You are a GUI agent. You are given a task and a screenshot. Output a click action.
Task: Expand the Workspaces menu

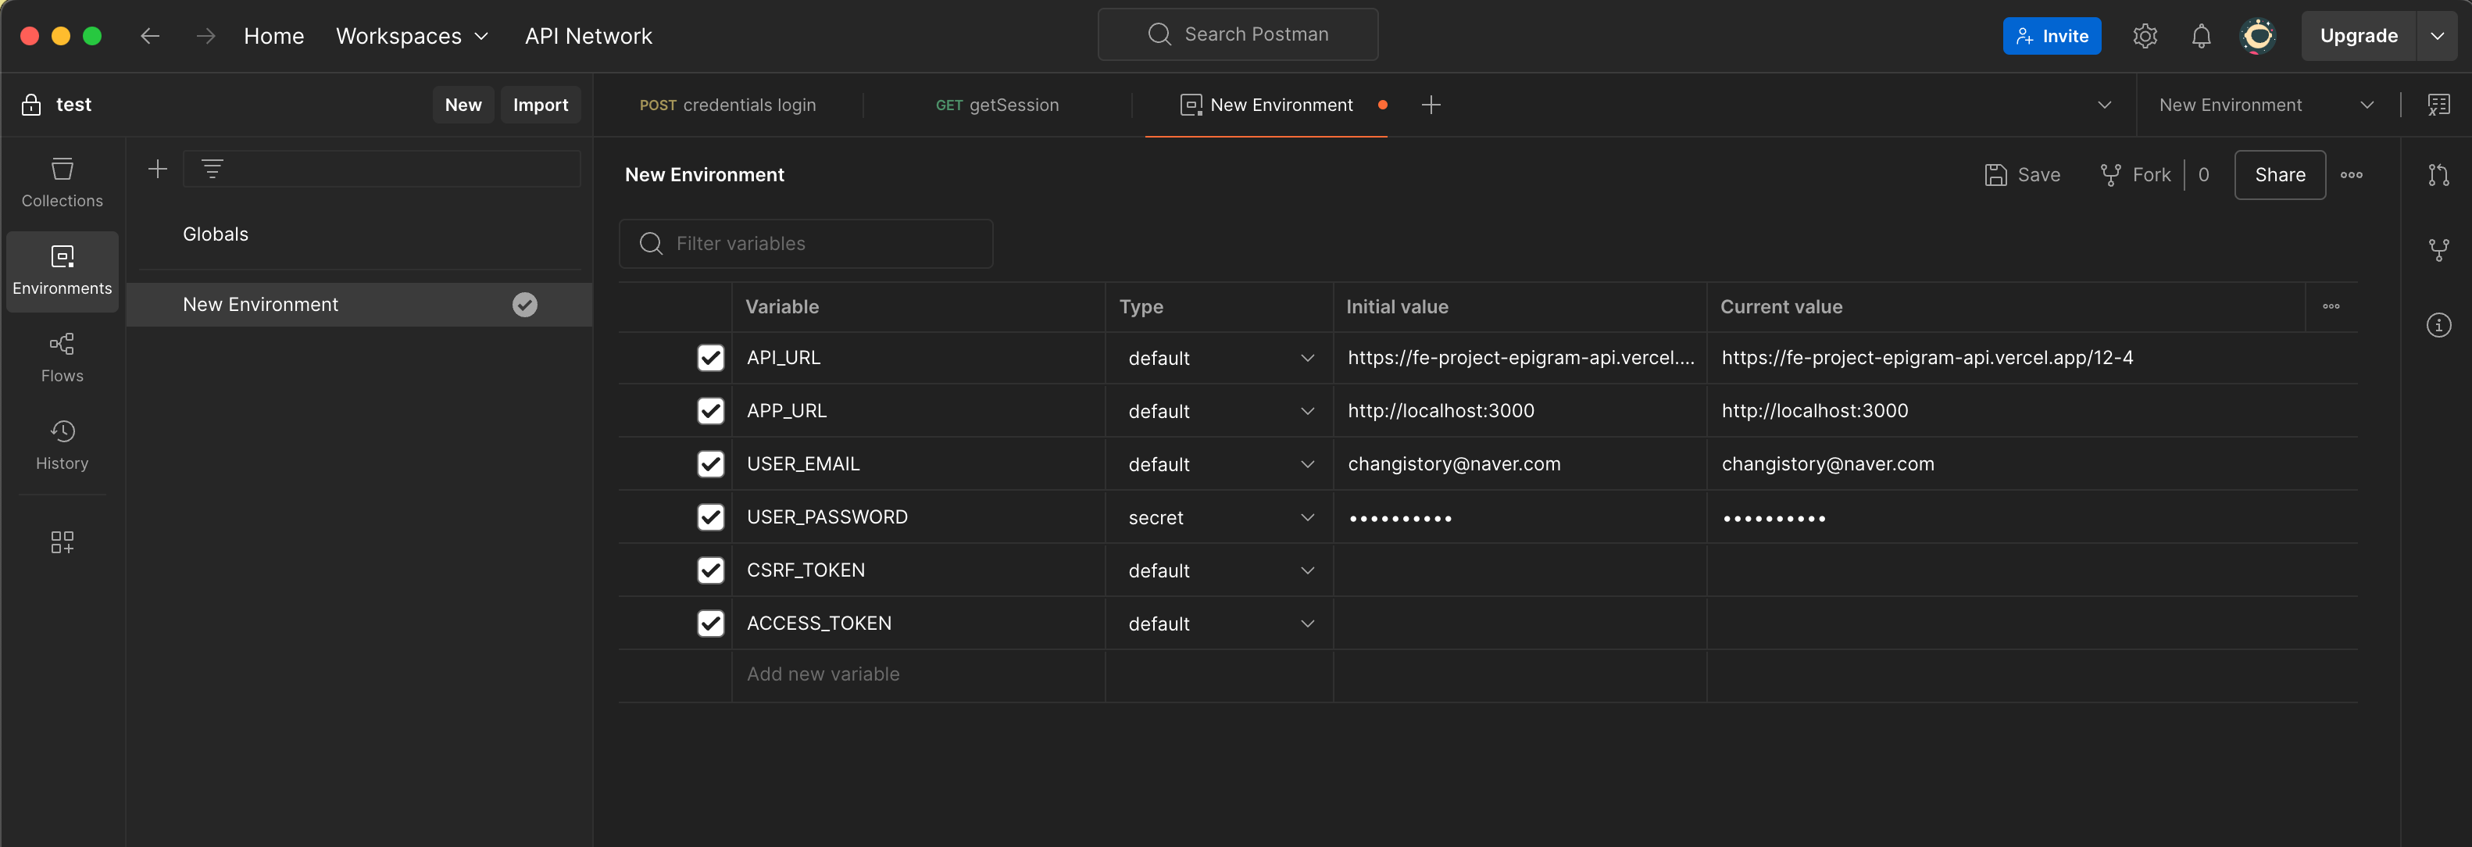(x=412, y=37)
